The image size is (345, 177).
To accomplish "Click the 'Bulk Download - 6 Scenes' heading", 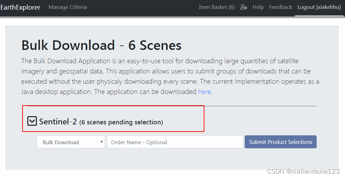I will click(101, 45).
